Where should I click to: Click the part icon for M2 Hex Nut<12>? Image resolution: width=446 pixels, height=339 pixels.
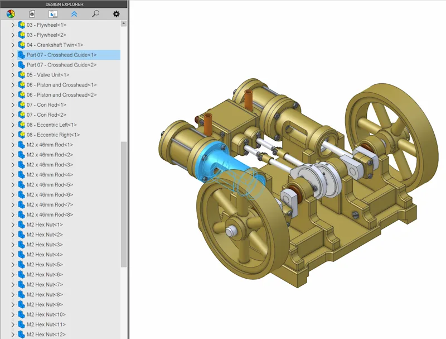click(x=21, y=334)
